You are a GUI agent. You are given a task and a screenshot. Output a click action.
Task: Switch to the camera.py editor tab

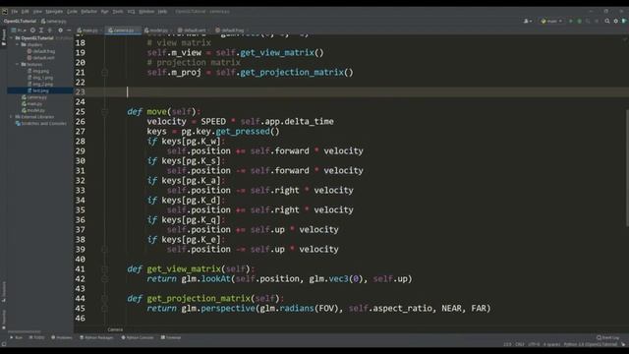click(123, 30)
